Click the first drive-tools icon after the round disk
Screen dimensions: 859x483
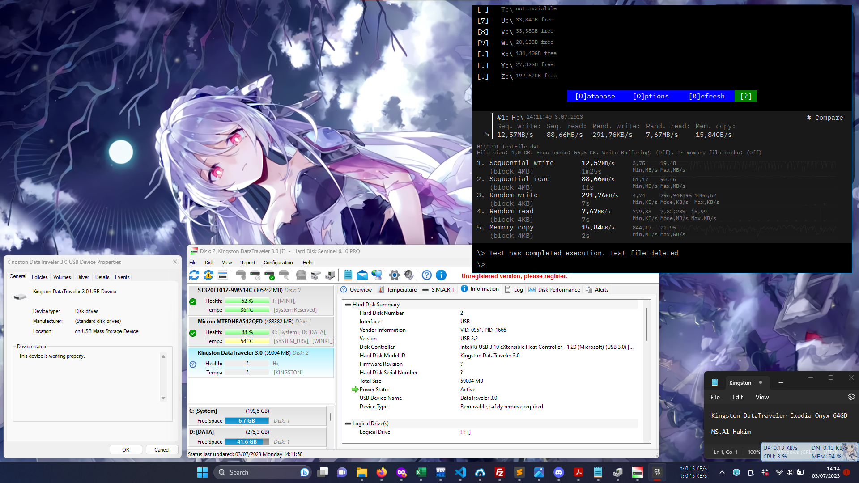point(316,275)
